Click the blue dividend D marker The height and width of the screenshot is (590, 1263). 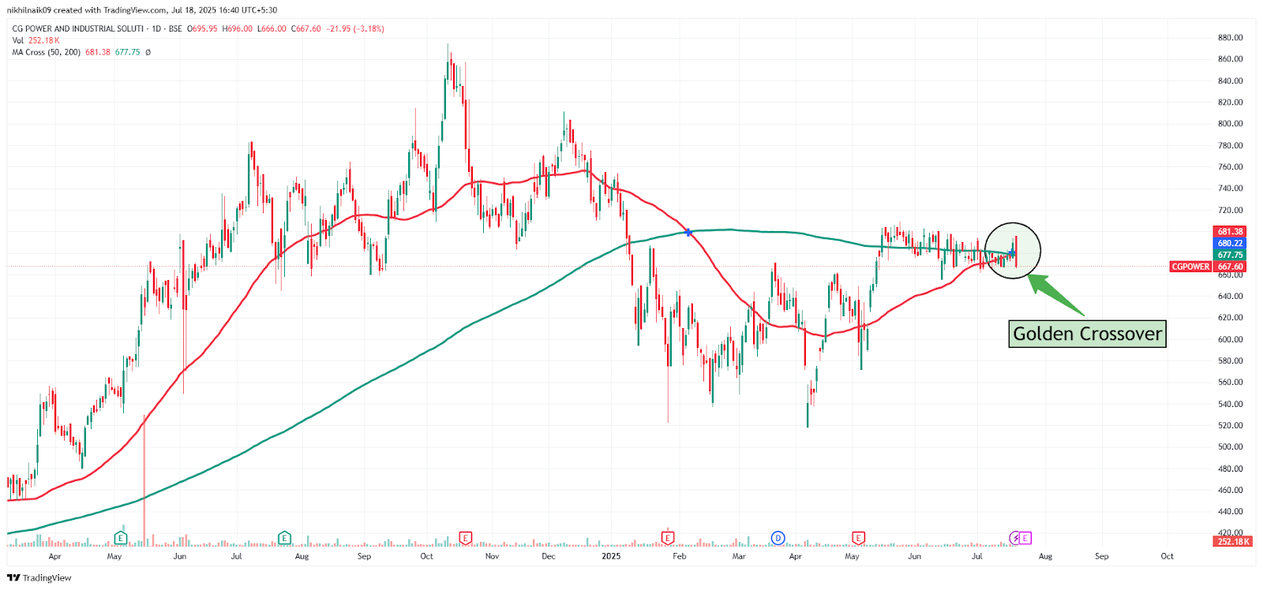(778, 538)
